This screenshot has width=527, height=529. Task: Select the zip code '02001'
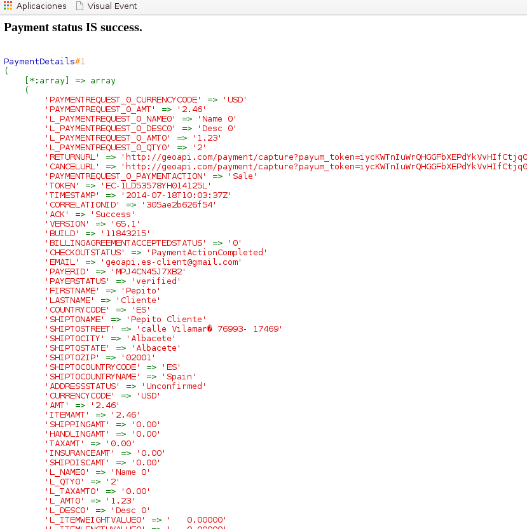(138, 358)
